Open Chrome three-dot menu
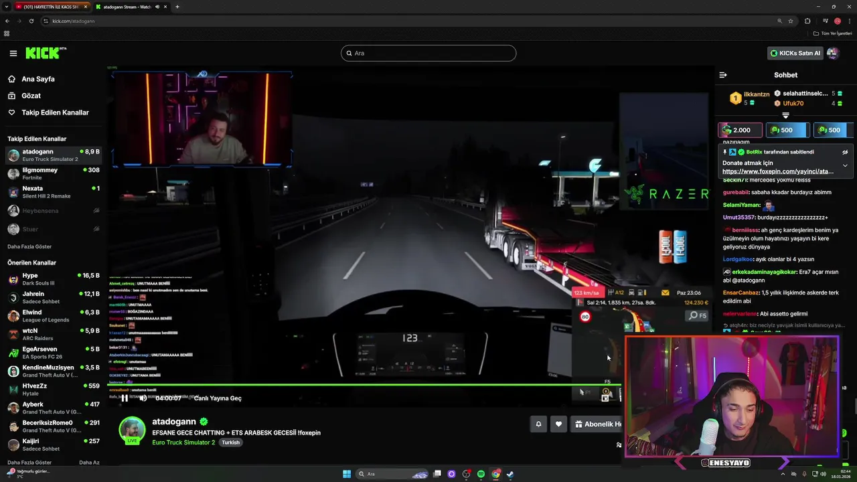 tap(850, 21)
